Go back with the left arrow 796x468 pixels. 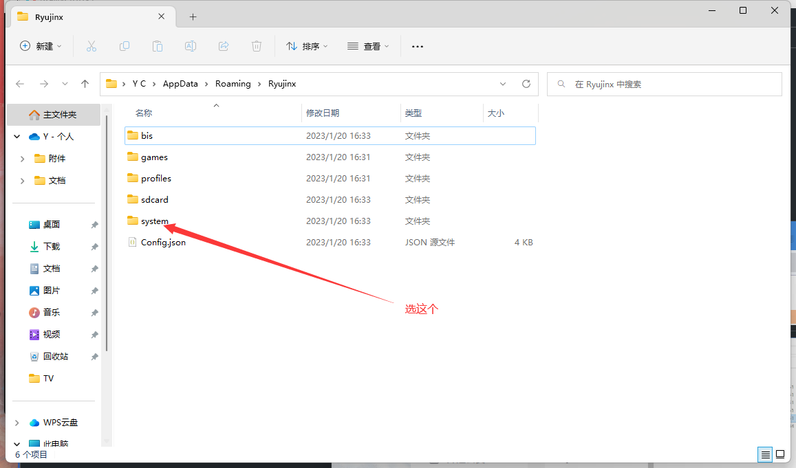[20, 84]
